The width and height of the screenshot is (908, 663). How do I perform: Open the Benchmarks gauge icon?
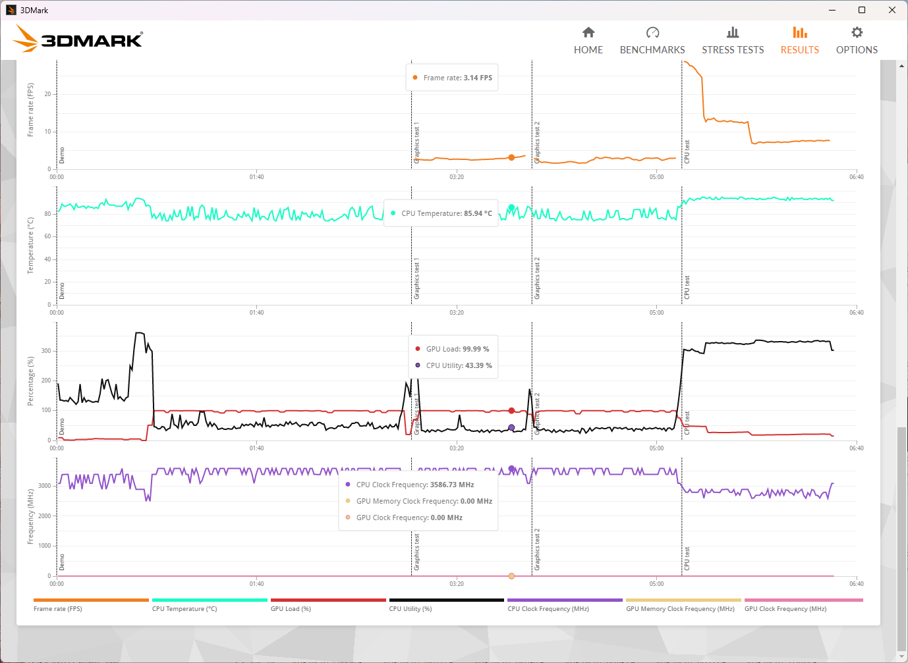652,33
